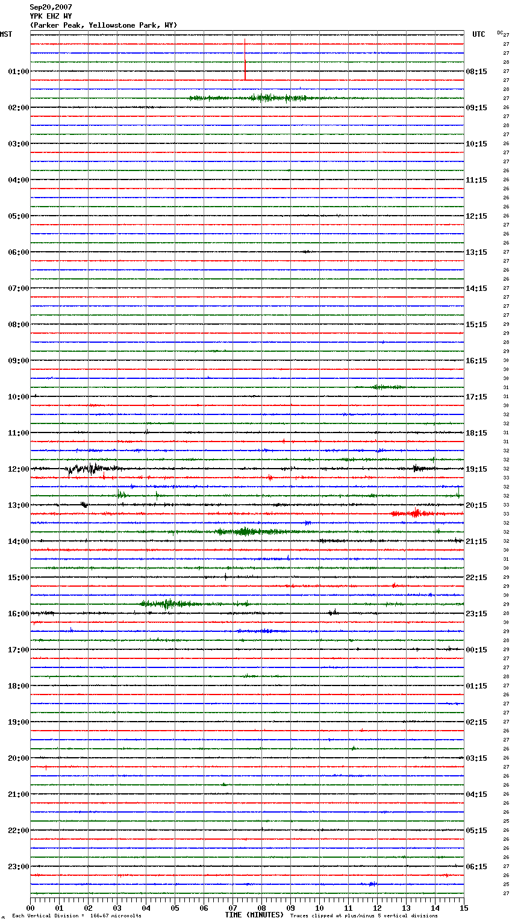Select the 22:00 MST hour label

pyautogui.click(x=19, y=831)
